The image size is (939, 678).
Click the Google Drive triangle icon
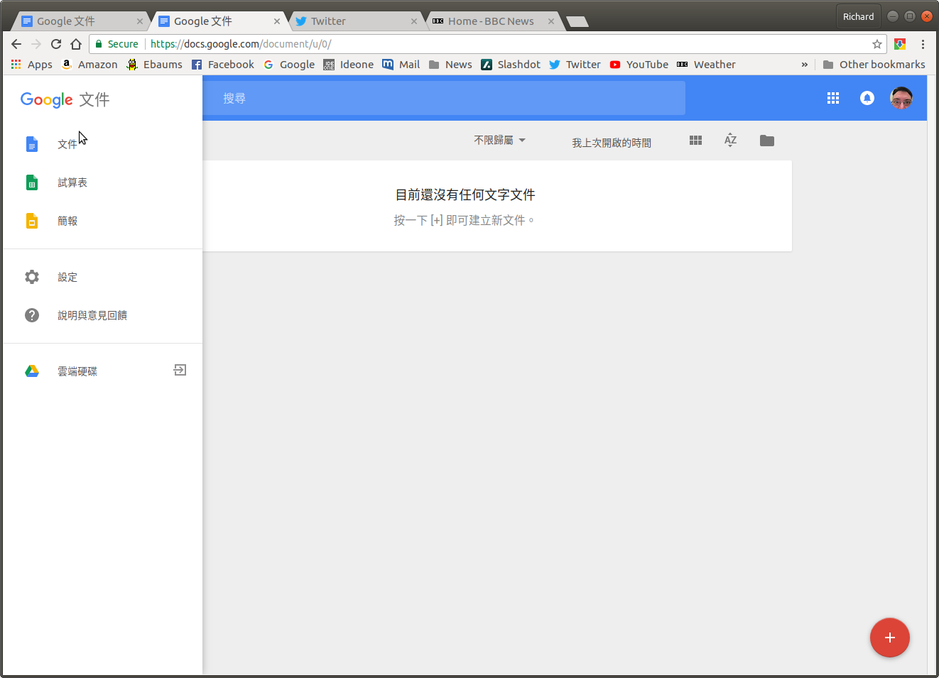tap(32, 371)
